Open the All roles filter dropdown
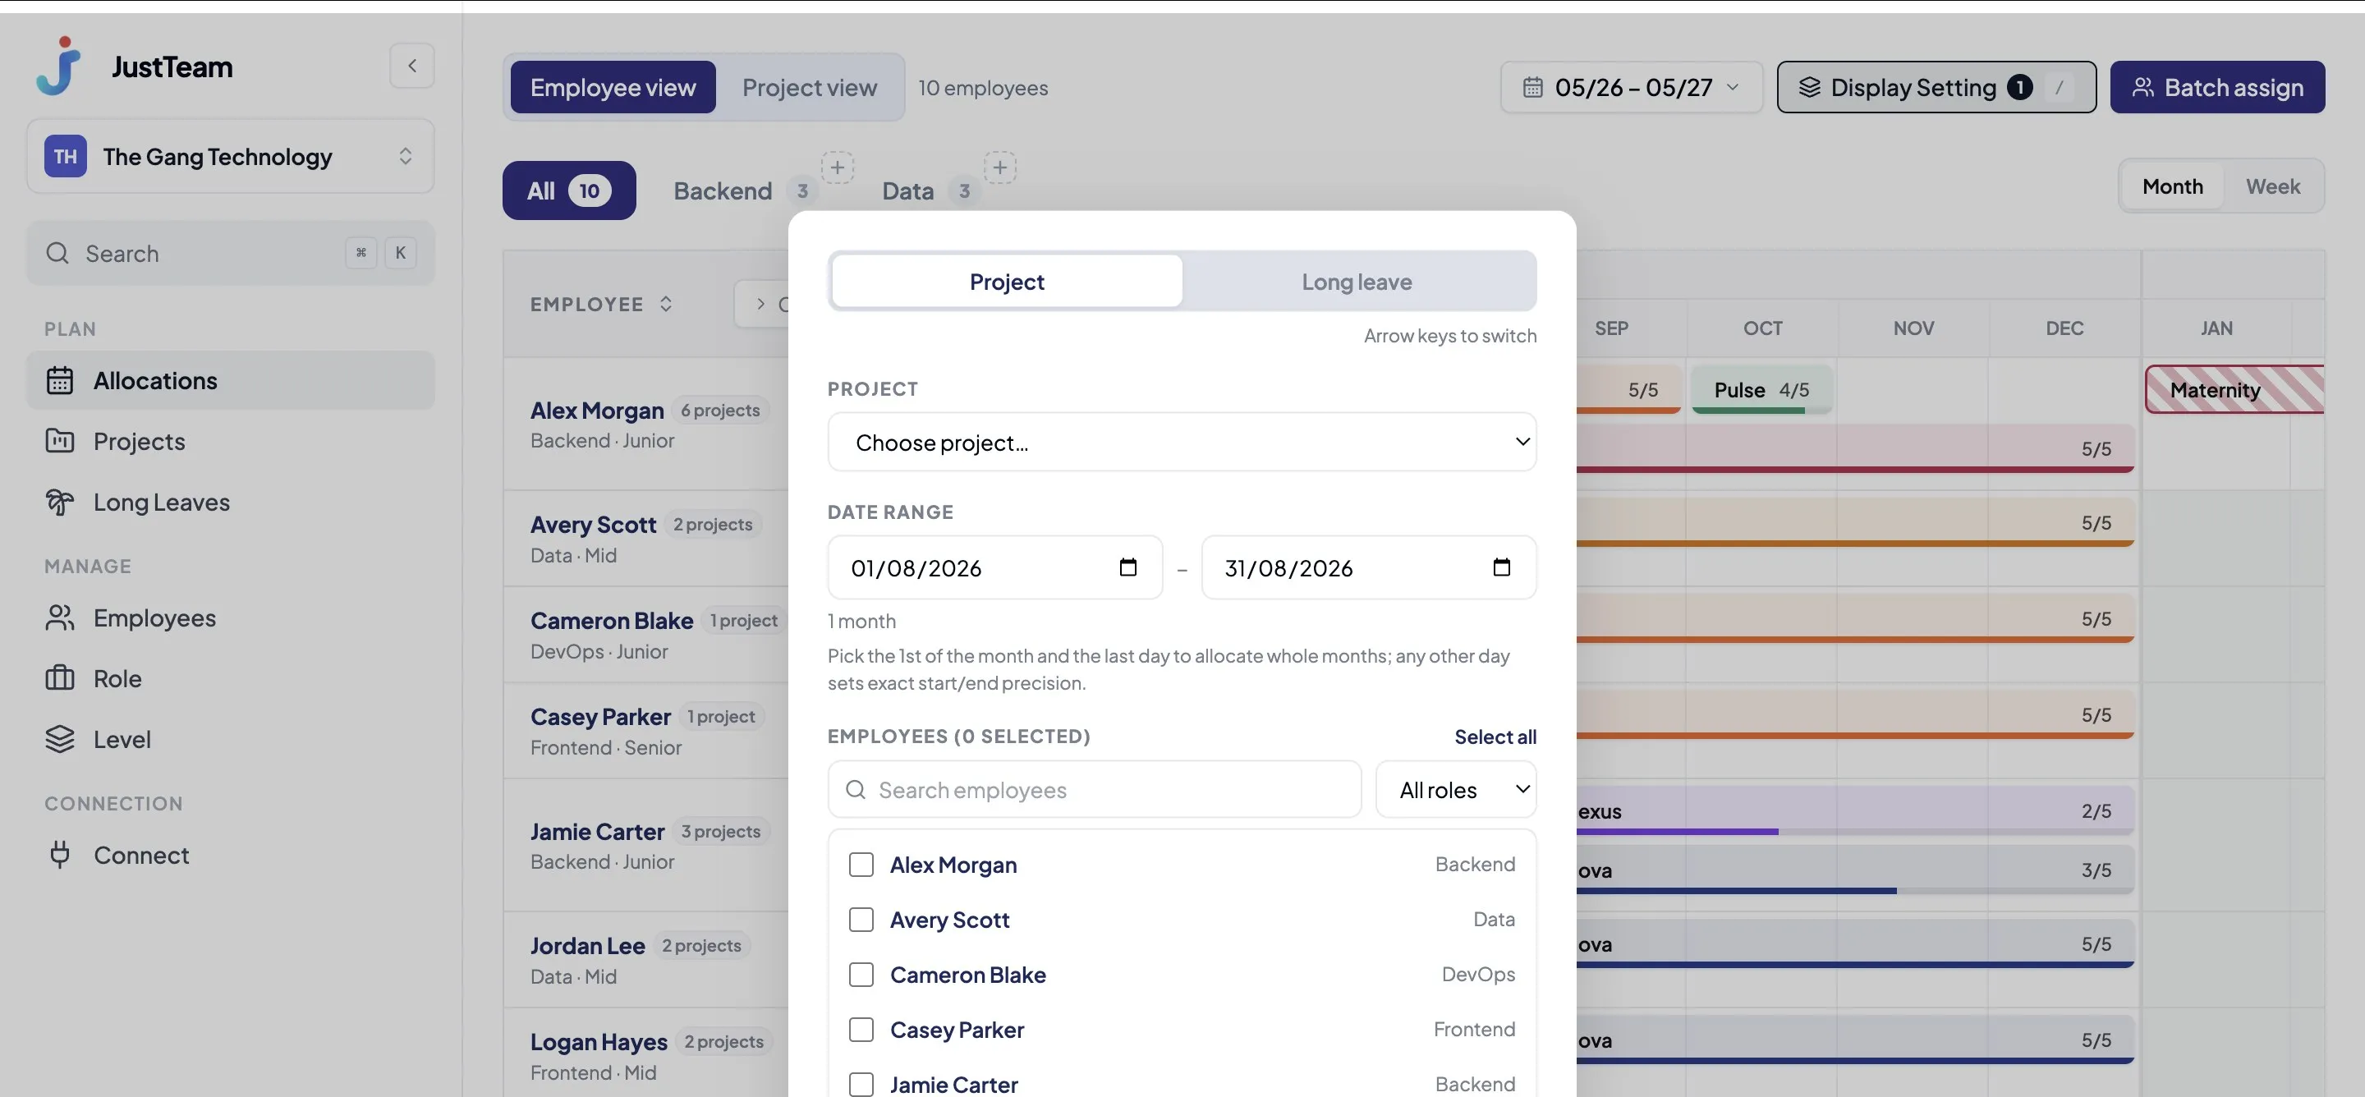The height and width of the screenshot is (1097, 2365). (x=1456, y=789)
